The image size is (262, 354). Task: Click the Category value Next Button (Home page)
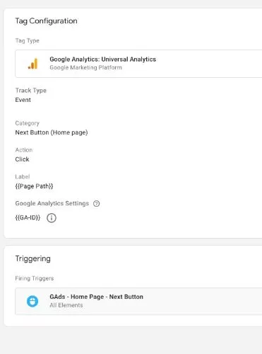tap(52, 132)
